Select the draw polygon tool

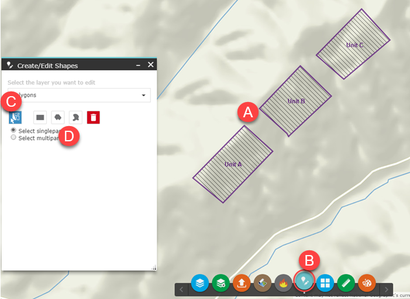click(58, 117)
